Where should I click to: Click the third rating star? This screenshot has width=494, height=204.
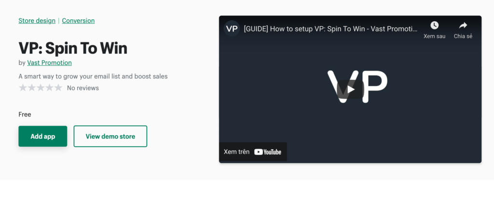41,88
